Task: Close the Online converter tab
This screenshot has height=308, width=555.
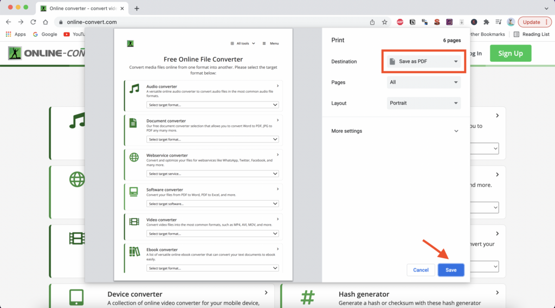Action: click(122, 9)
